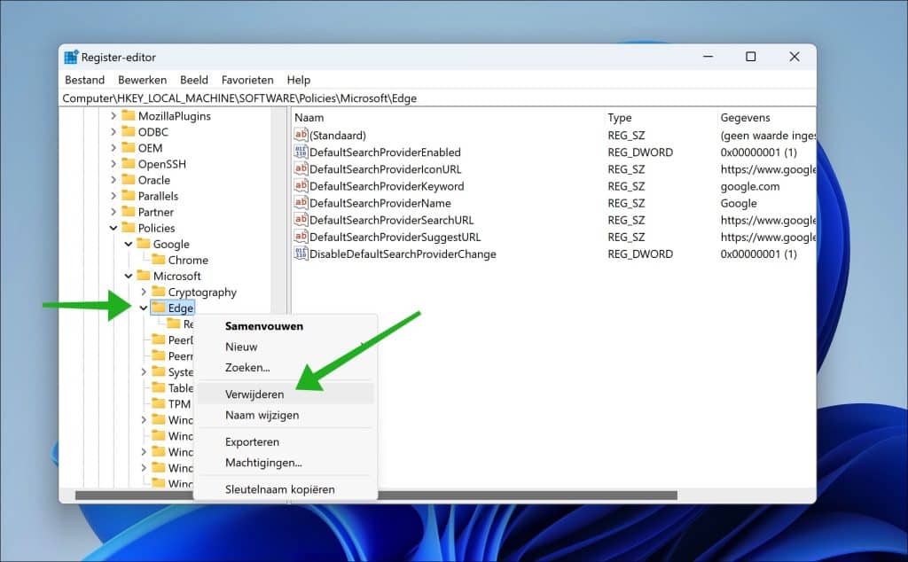Image resolution: width=908 pixels, height=562 pixels.
Task: Collapse the Microsoft key
Action: pyautogui.click(x=129, y=276)
